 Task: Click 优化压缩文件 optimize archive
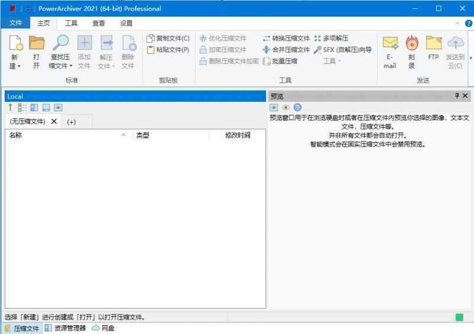point(223,38)
